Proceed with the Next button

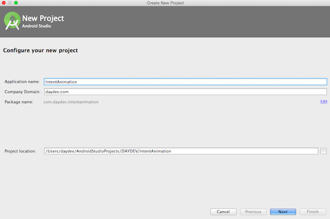tap(283, 212)
